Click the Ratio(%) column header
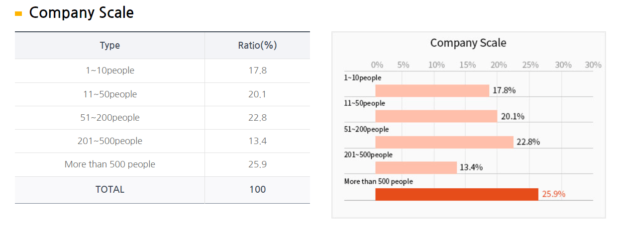This screenshot has width=617, height=228. pyautogui.click(x=257, y=45)
